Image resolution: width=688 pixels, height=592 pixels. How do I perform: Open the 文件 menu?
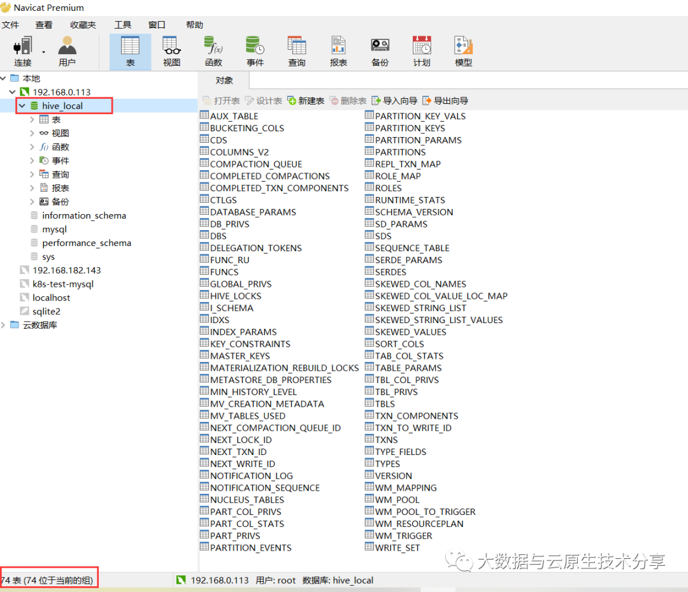(10, 25)
